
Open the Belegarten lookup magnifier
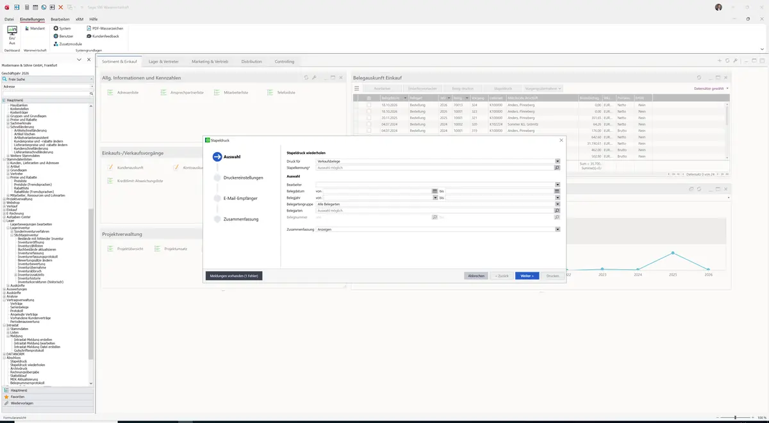pyautogui.click(x=558, y=210)
